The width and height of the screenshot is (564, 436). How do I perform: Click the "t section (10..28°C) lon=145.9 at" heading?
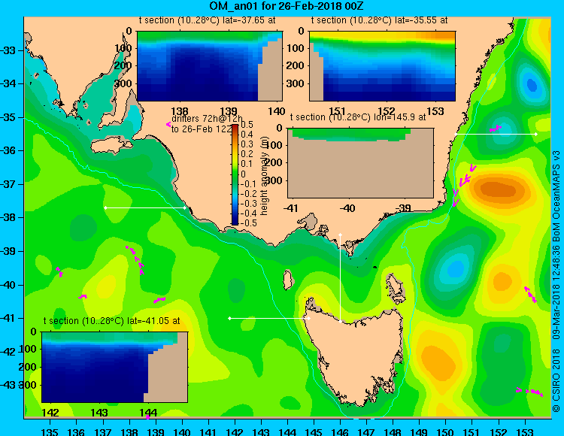coord(358,117)
